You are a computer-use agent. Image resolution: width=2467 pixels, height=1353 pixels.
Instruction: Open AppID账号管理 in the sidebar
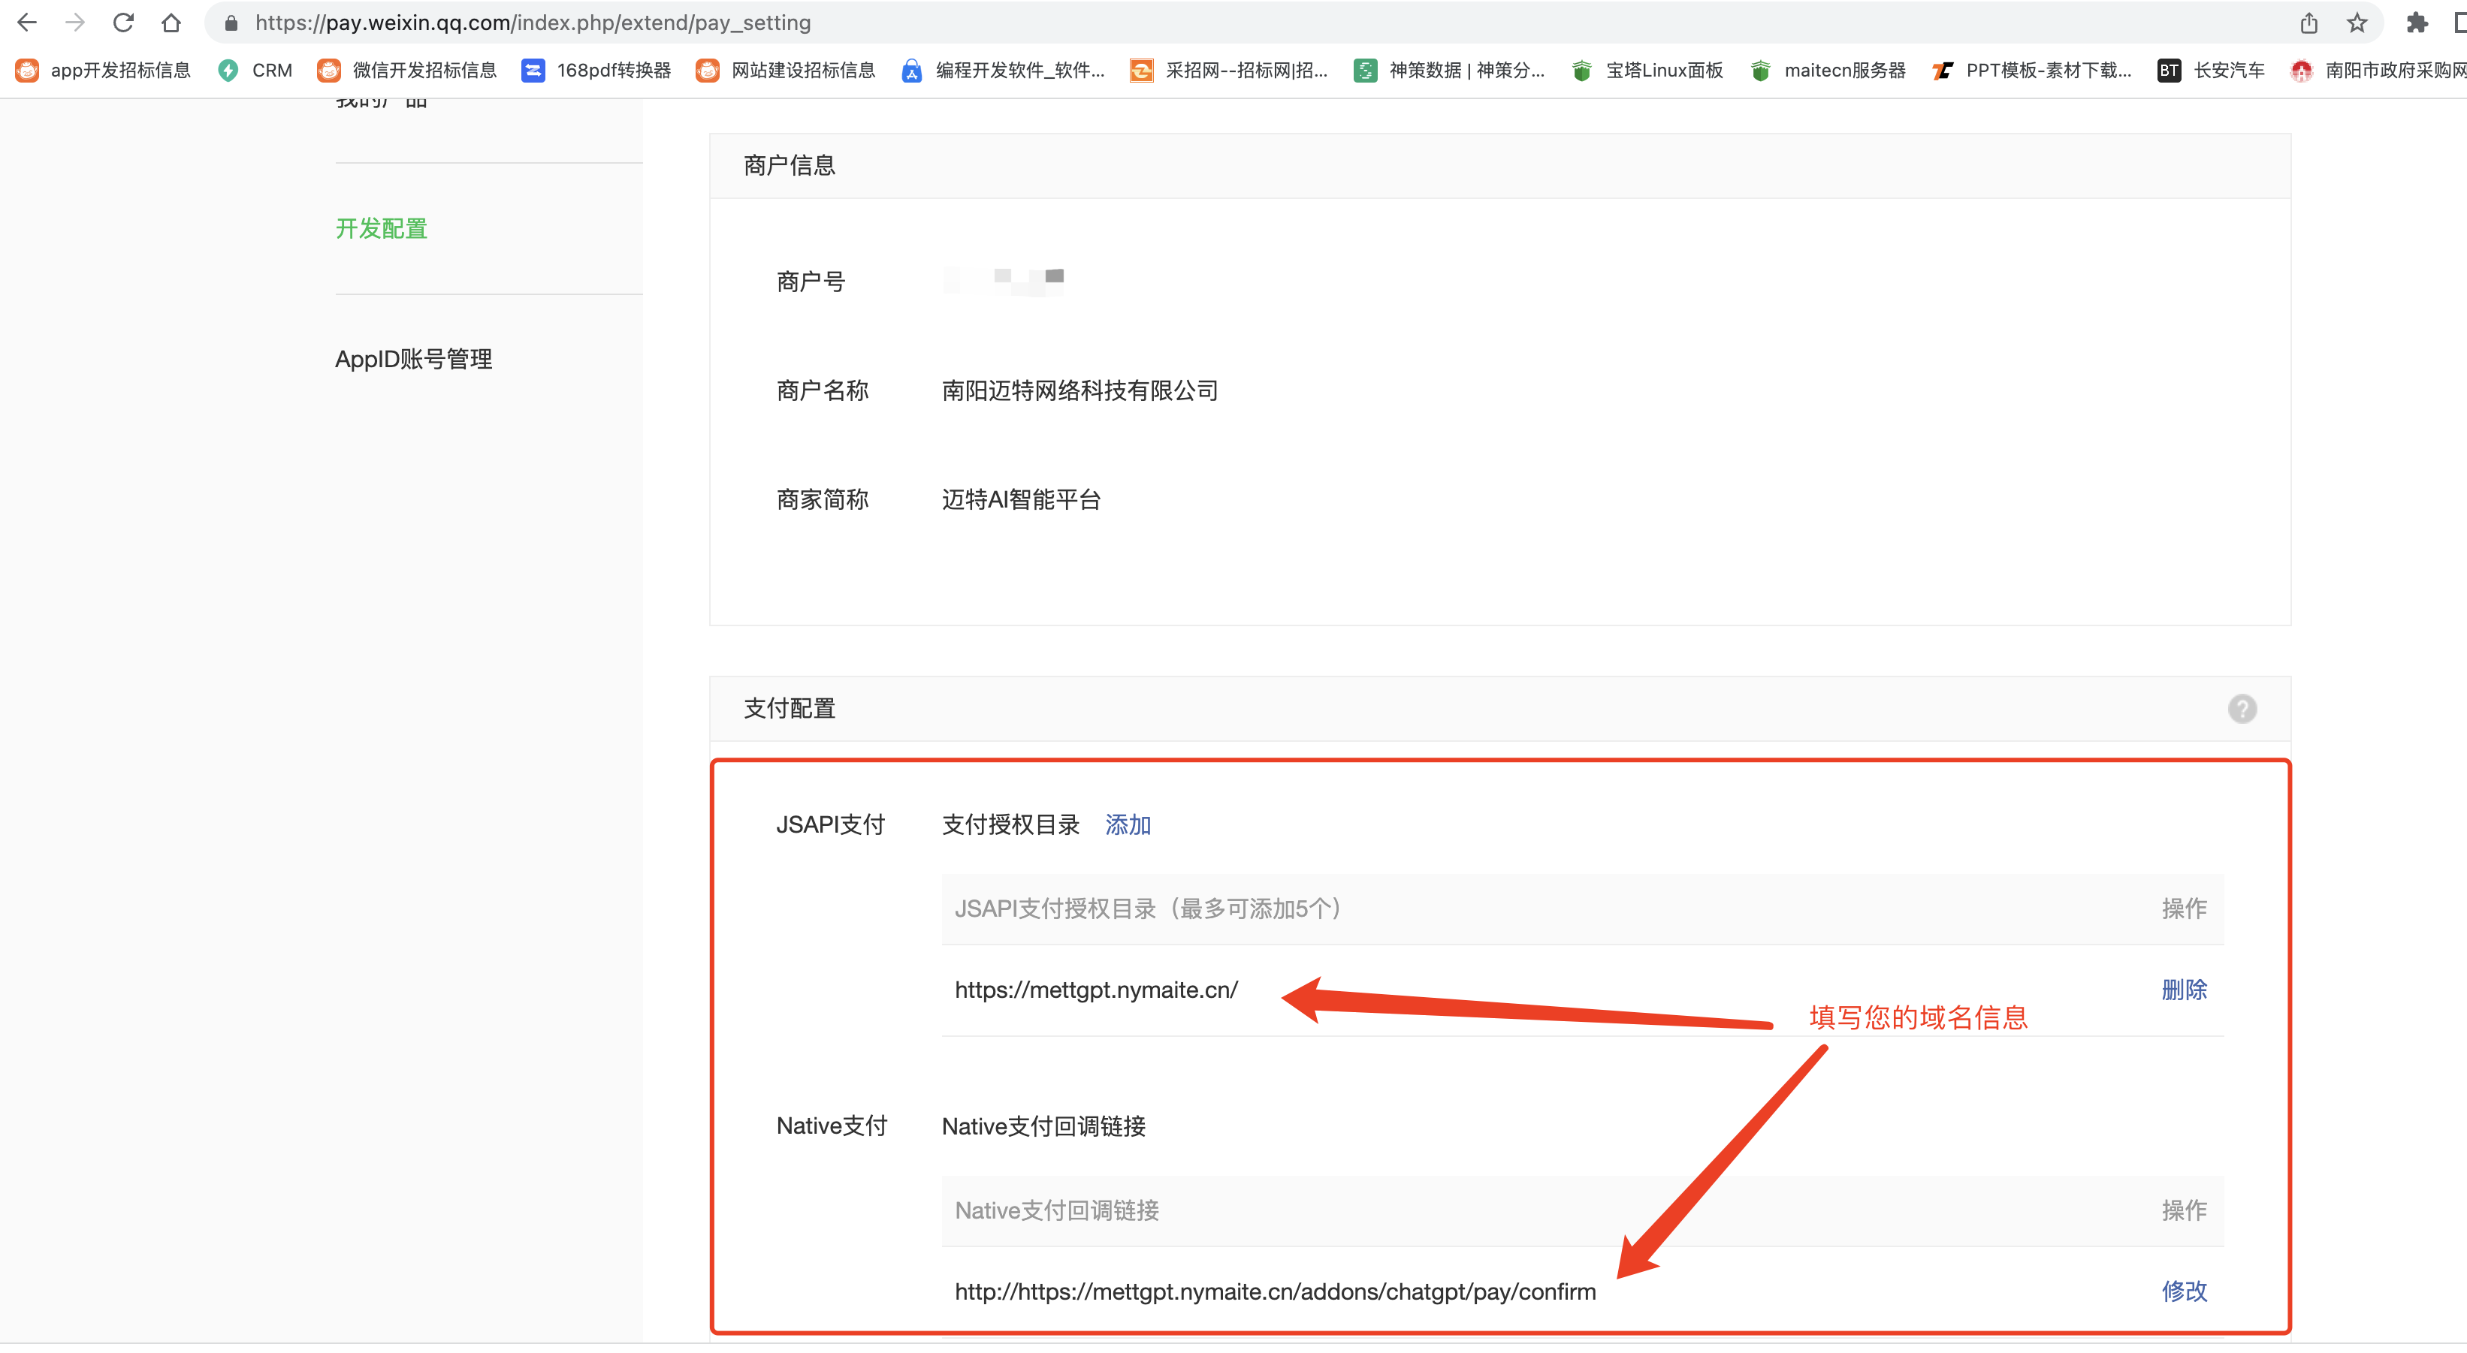414,359
